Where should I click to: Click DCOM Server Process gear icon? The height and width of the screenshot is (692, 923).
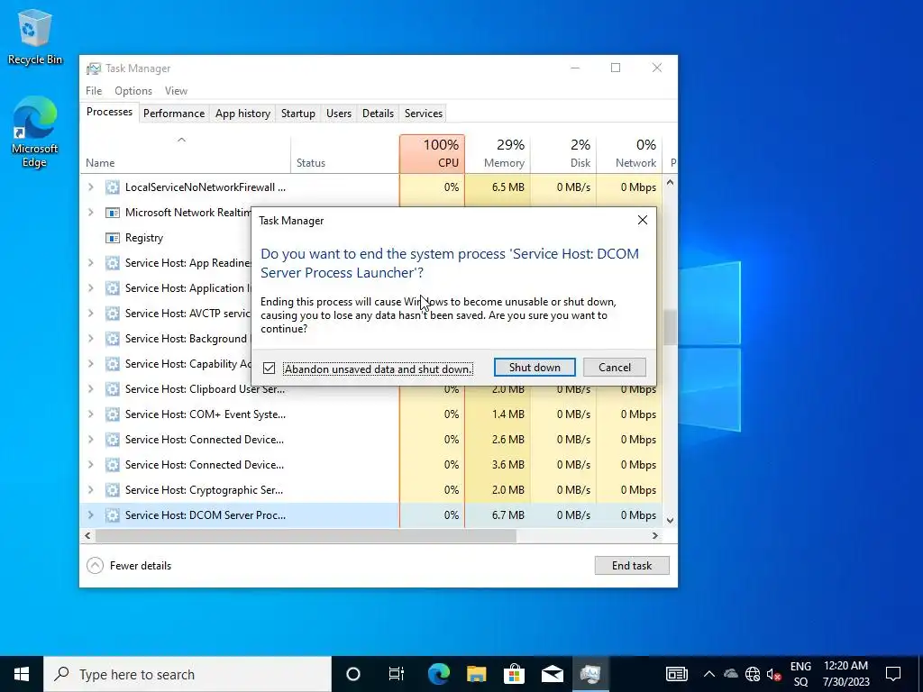(x=112, y=514)
